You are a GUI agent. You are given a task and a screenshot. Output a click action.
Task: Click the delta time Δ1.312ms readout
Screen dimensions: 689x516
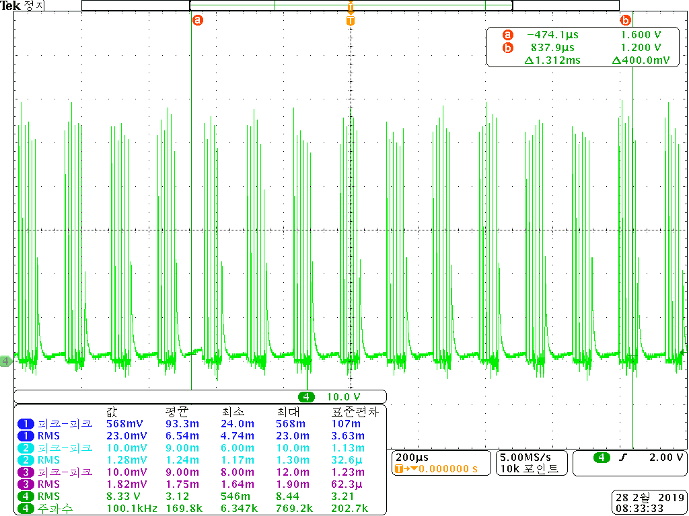[x=552, y=60]
